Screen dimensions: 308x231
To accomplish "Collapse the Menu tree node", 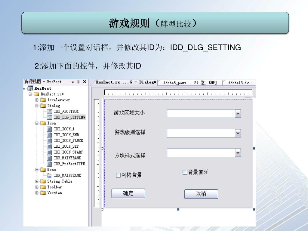I will (37, 170).
